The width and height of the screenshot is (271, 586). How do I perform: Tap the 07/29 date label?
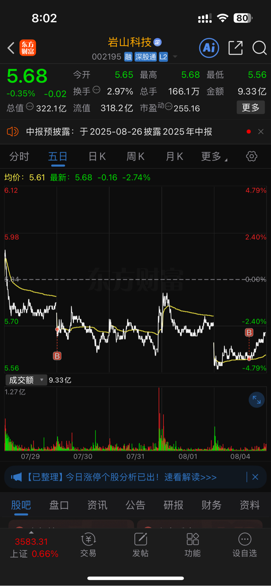30,457
